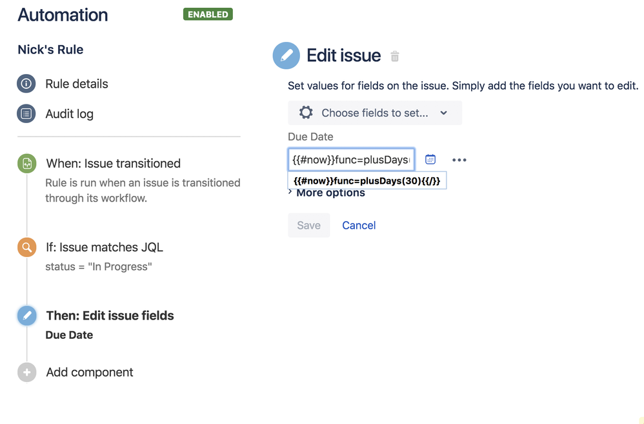Expand the More options section
Viewport: 644px width, 424px height.
pos(330,193)
